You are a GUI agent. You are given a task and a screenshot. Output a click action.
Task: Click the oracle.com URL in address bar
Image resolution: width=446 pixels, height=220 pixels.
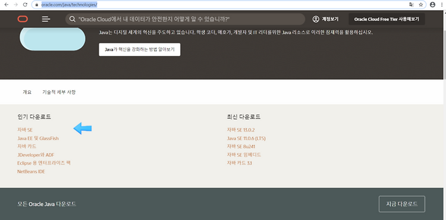[70, 5]
